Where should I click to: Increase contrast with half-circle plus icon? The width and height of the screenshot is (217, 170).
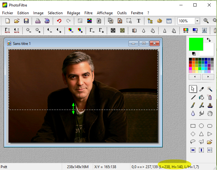point(59,30)
